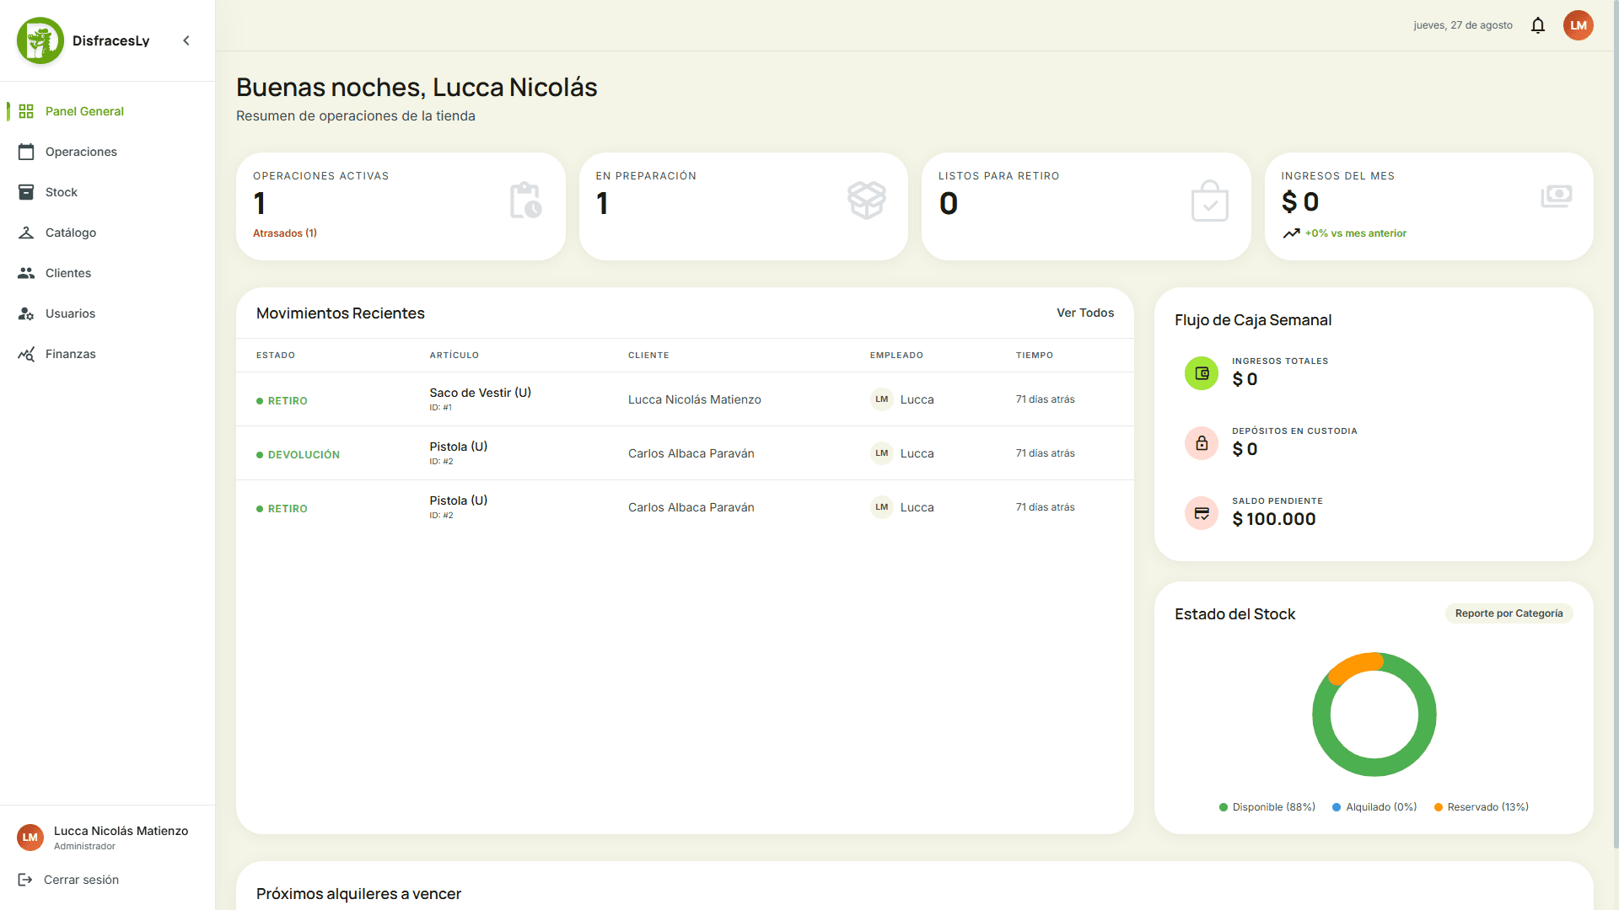
Task: Click client Lucca Nicolás Matienzo in table
Action: coord(695,399)
